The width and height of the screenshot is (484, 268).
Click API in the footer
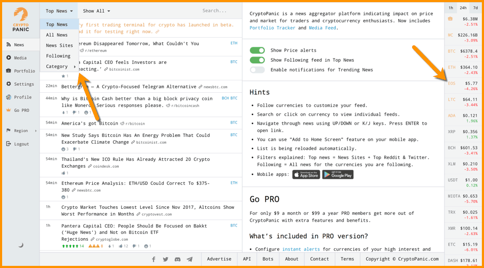point(247,259)
